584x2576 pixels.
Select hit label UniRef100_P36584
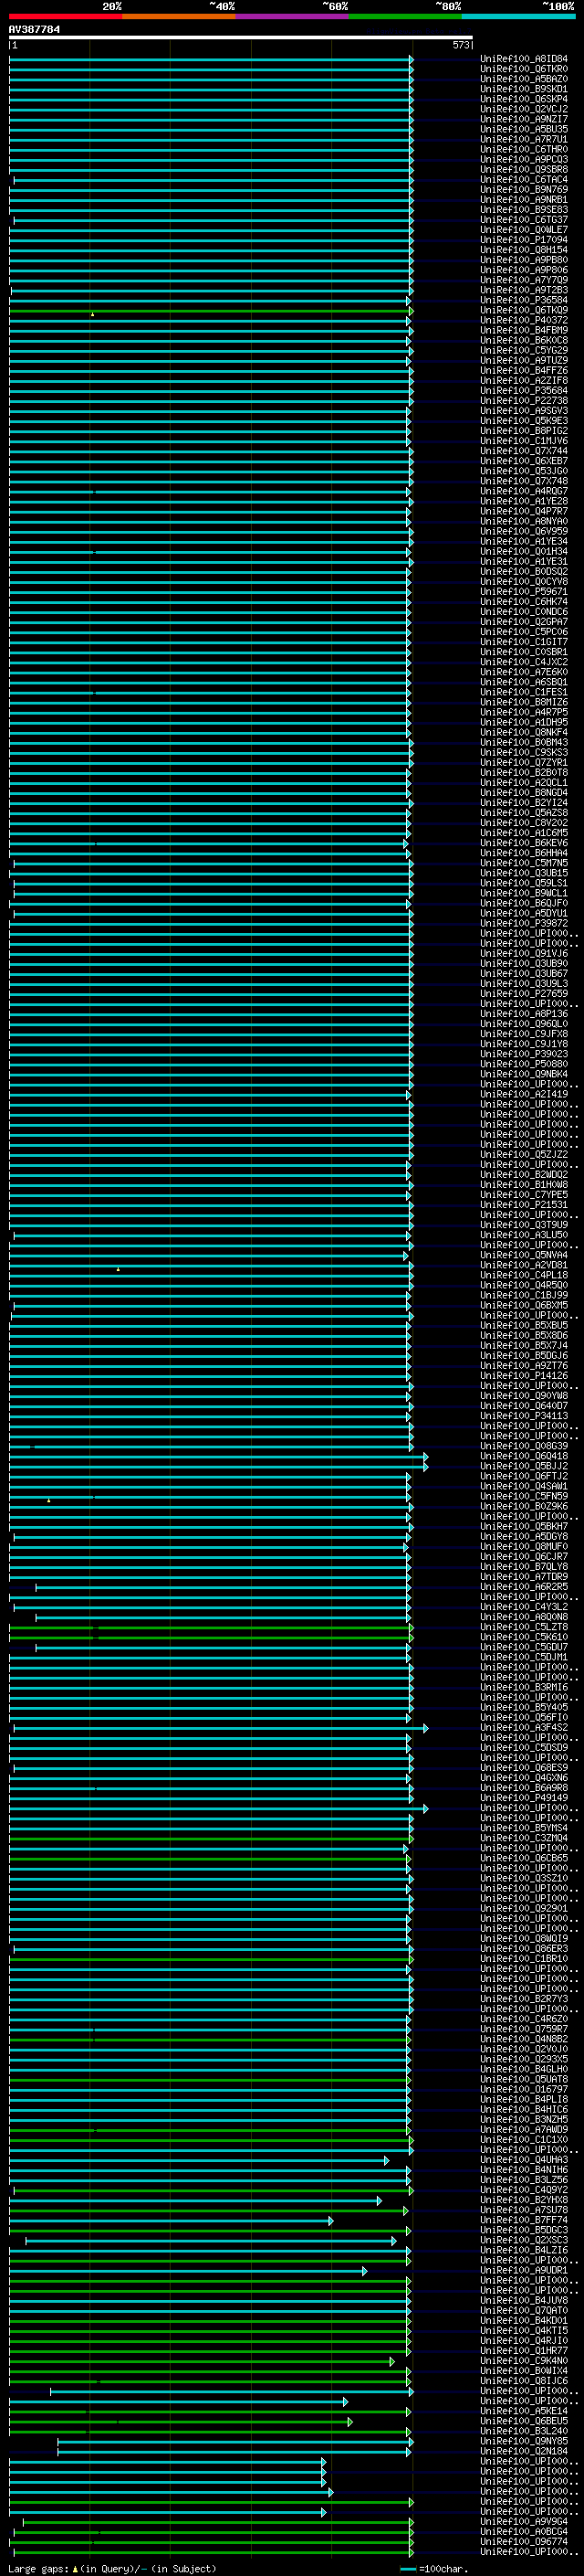pyautogui.click(x=524, y=300)
